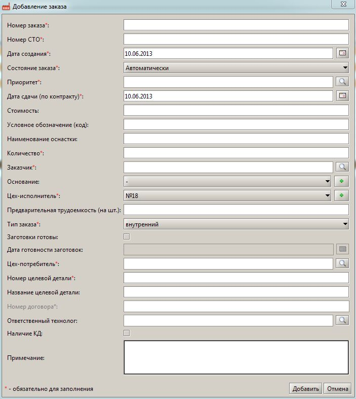The height and width of the screenshot is (399, 356).
Task: Click the Дата сдачи (по контракту) date field
Action: [228, 96]
